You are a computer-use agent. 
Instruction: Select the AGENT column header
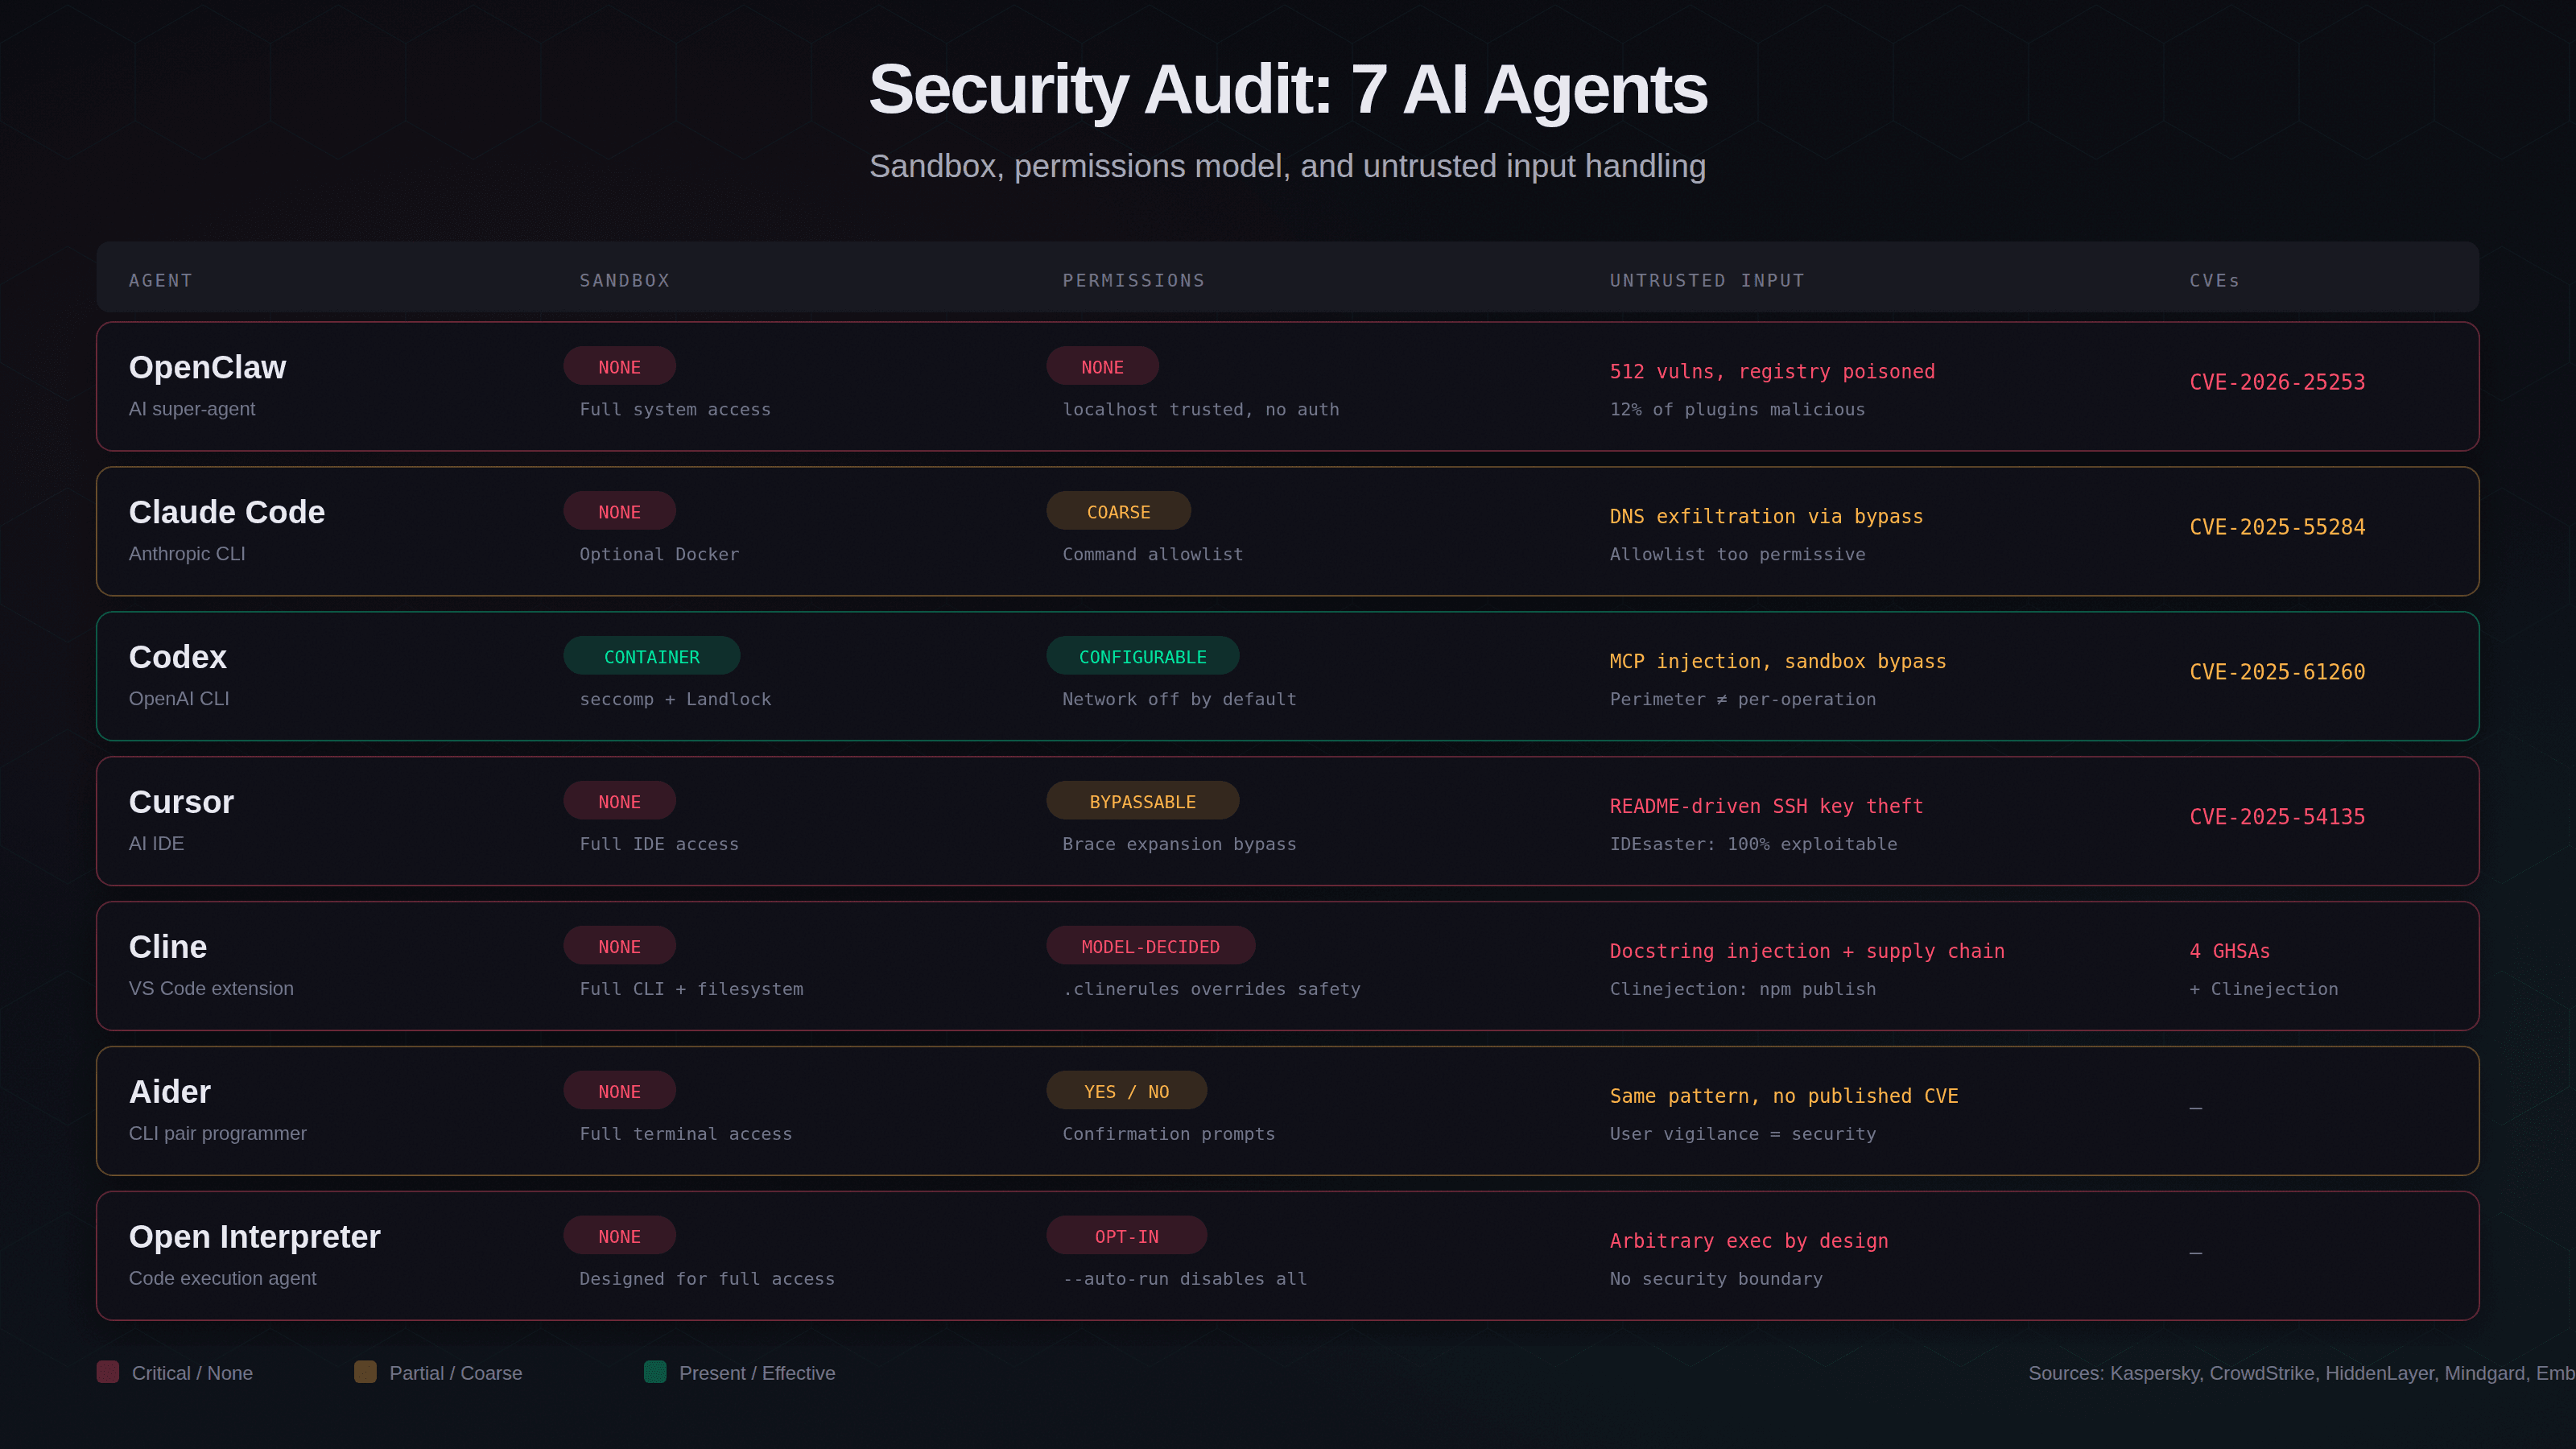(x=160, y=281)
